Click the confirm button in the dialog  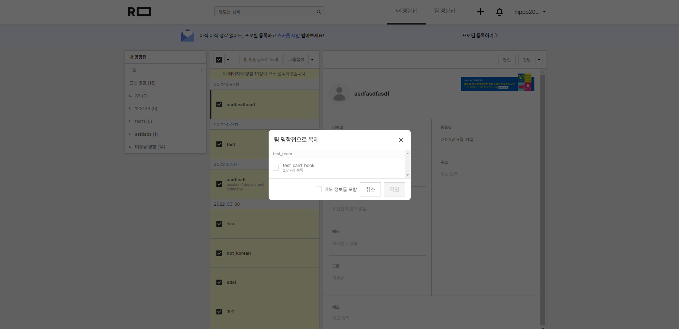[394, 189]
